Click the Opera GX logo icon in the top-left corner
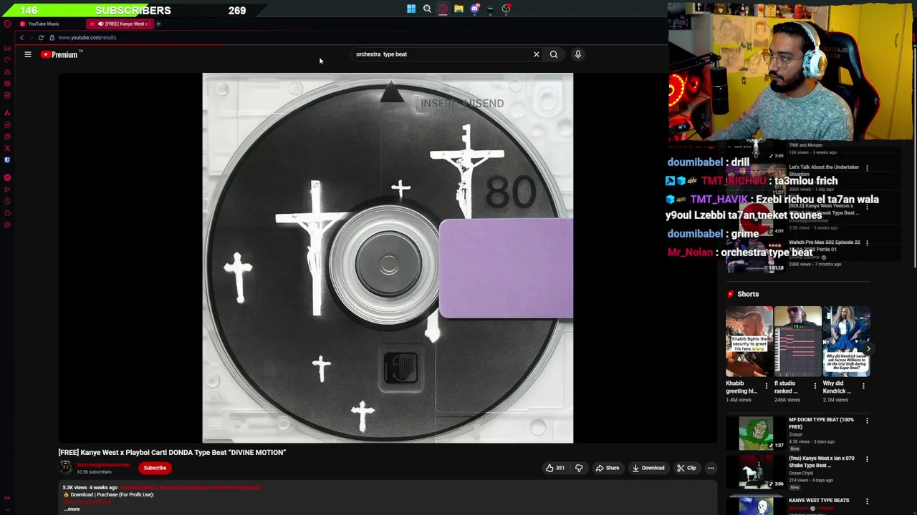The height and width of the screenshot is (515, 917). coord(7,24)
